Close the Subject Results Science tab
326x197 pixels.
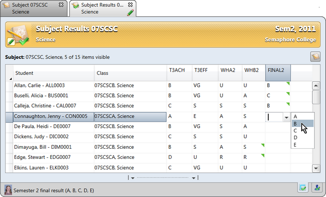click(x=130, y=5)
